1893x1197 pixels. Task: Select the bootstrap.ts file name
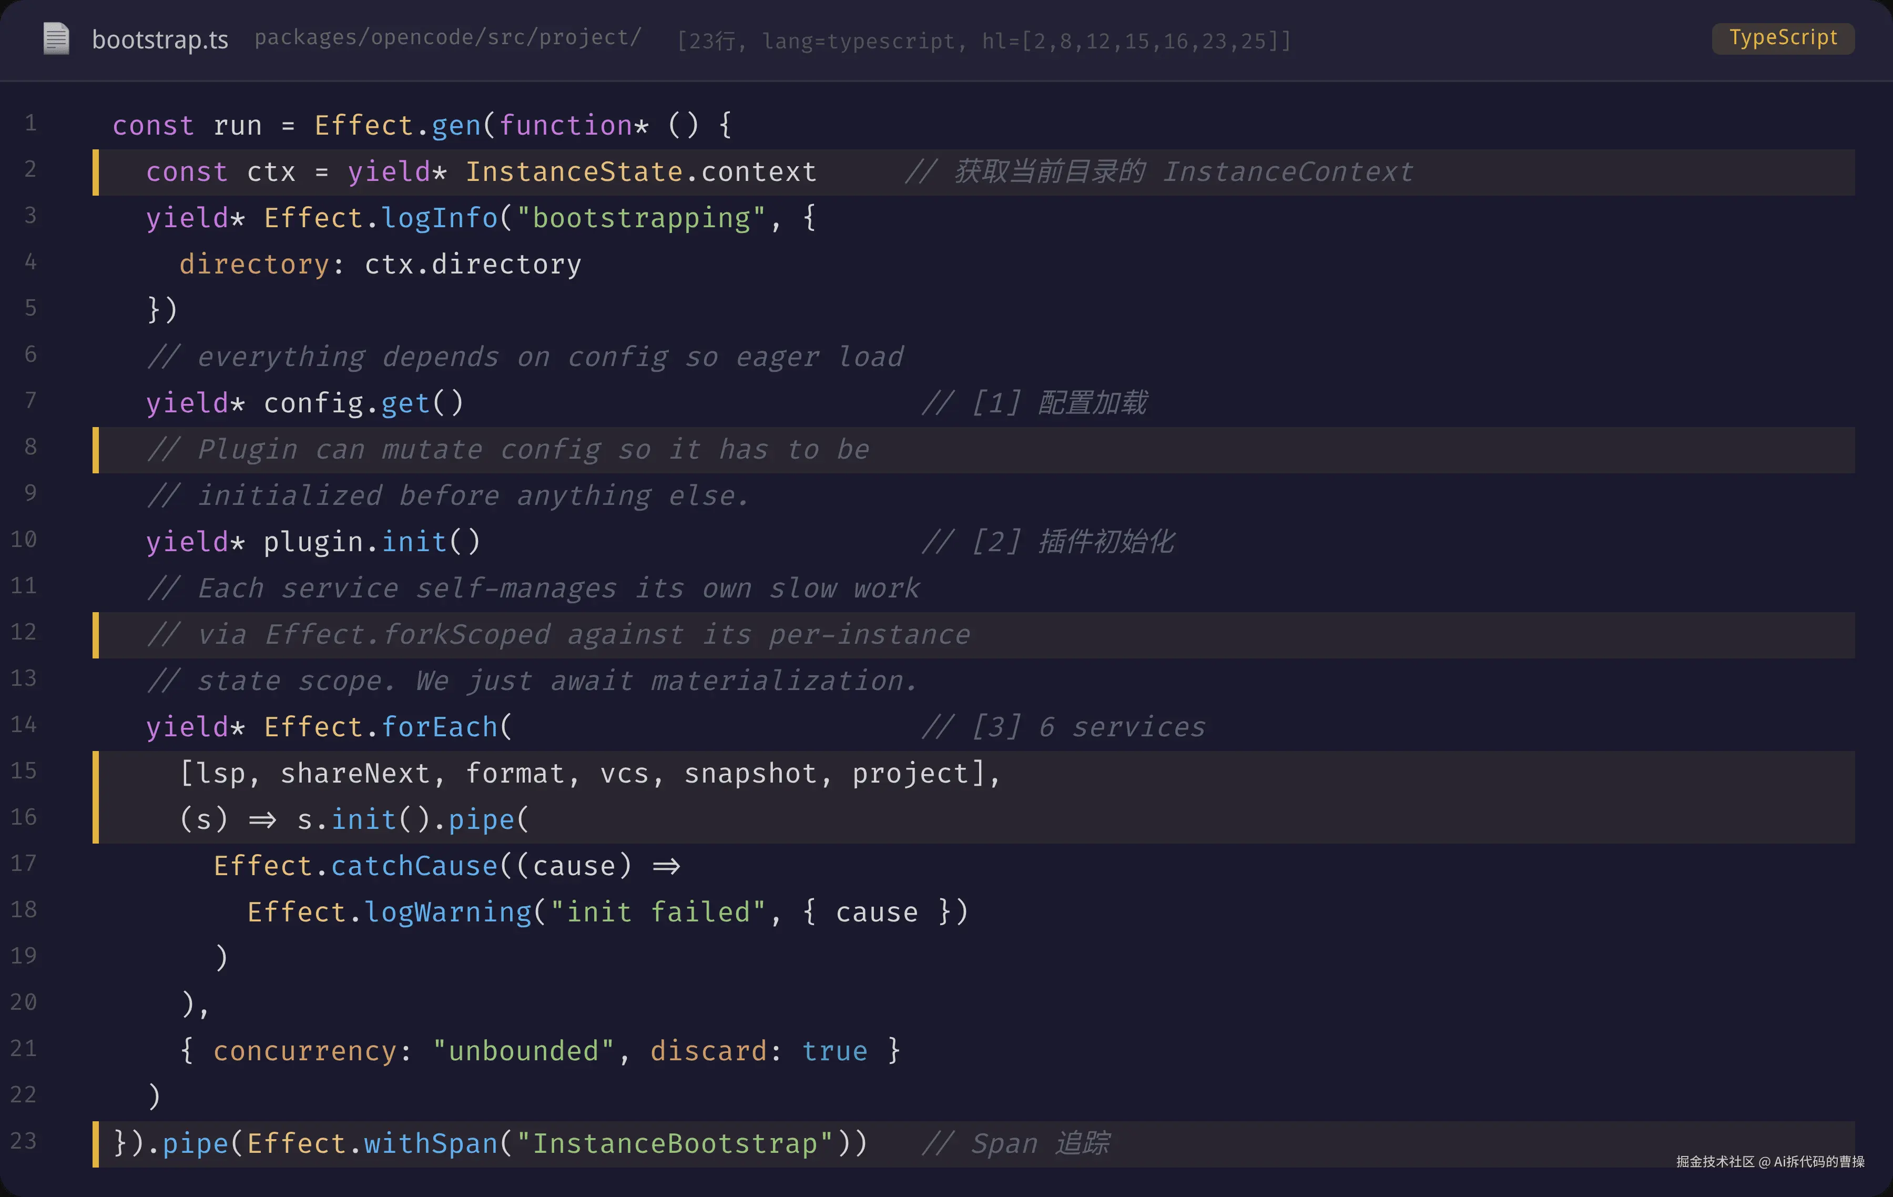[160, 39]
